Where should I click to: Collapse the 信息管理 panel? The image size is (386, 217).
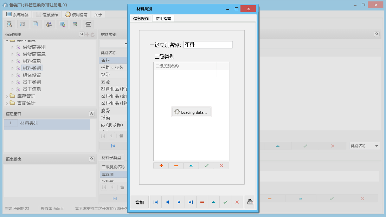(81, 34)
